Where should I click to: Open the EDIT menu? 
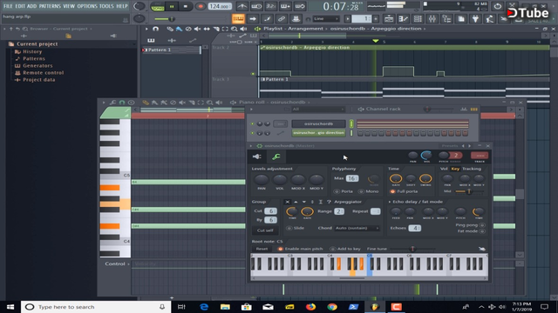(20, 6)
